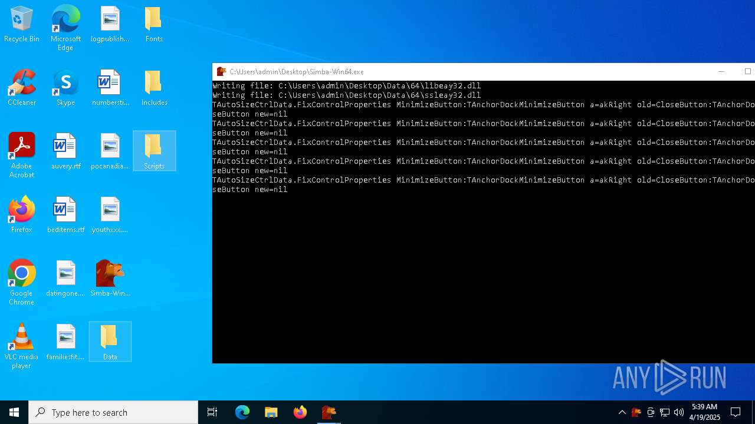
Task: Open the Windows Start menu
Action: [x=14, y=412]
